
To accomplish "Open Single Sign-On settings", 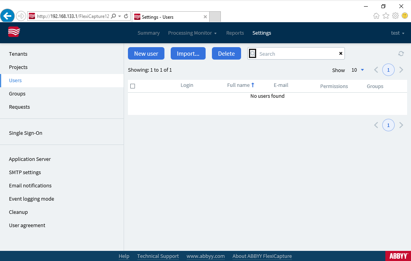I will 25,133.
